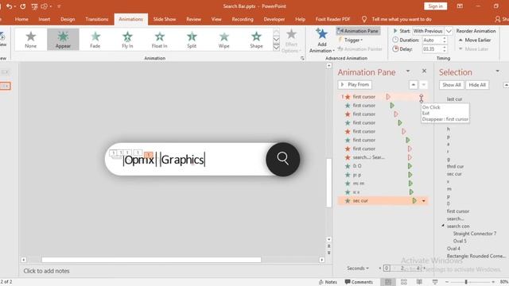Open the ribbon display options icon
This screenshot has width=509, height=286.
coord(460,6)
